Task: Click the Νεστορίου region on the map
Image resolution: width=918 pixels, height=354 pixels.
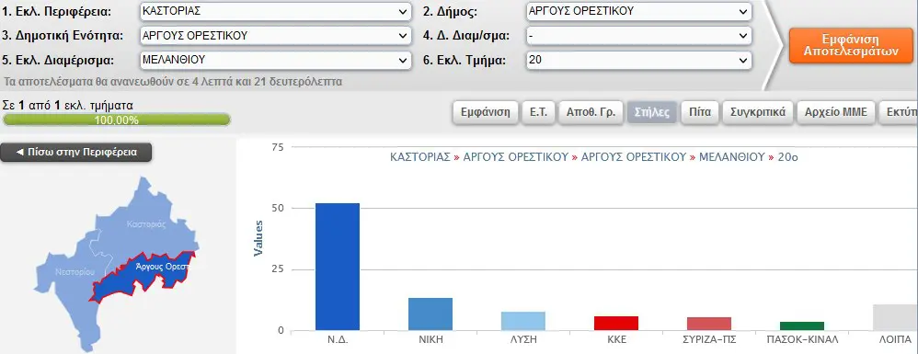Action: click(x=75, y=272)
